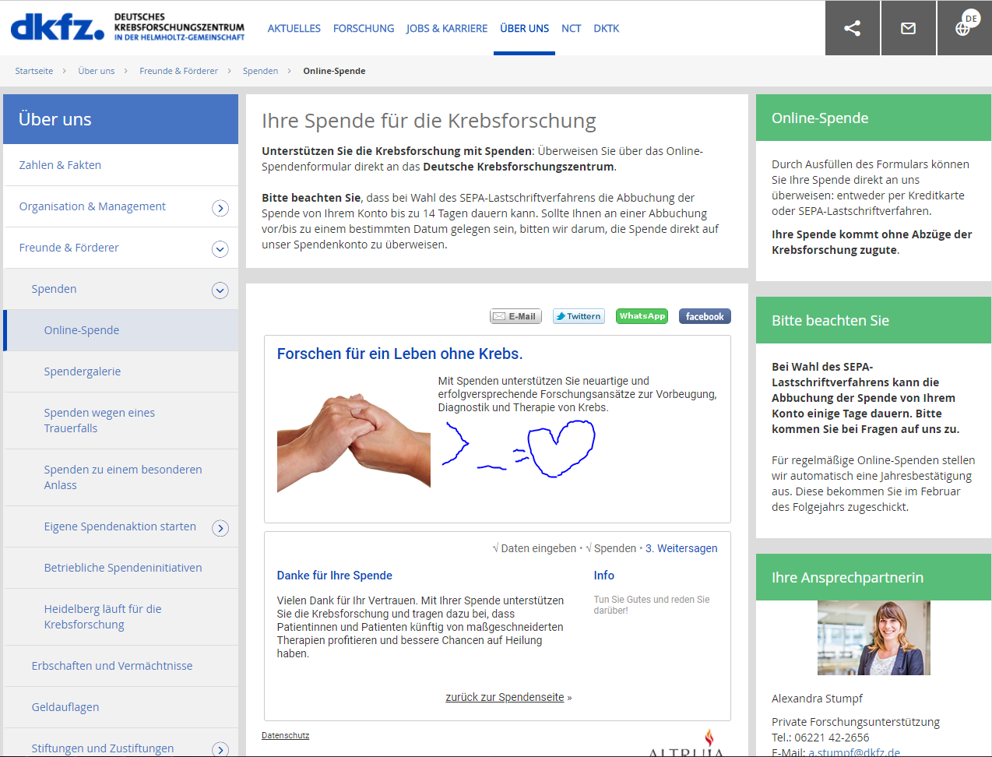Click the share icon in header
The width and height of the screenshot is (992, 757).
[853, 28]
